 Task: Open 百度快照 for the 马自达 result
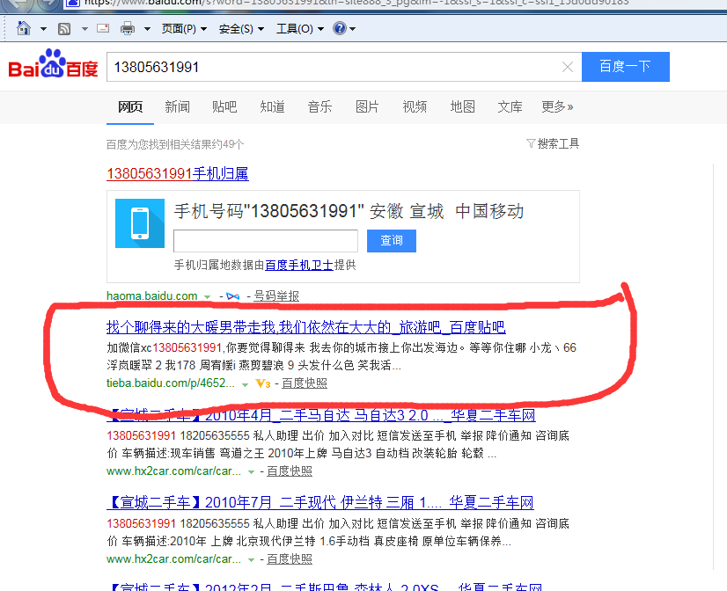point(290,471)
